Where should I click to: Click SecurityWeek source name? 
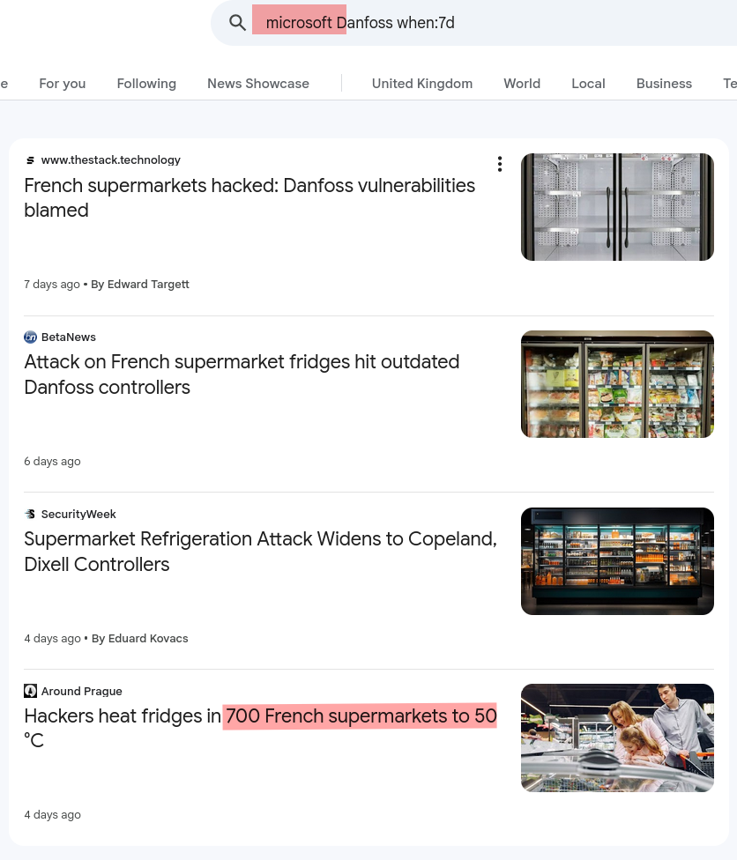coord(78,514)
